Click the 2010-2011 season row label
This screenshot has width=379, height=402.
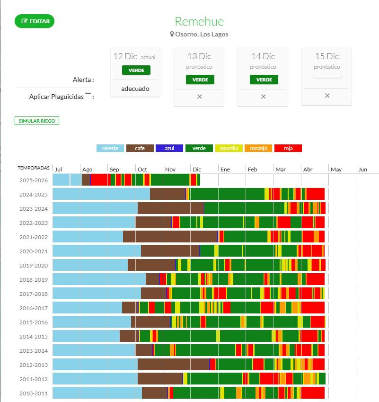coord(34,393)
